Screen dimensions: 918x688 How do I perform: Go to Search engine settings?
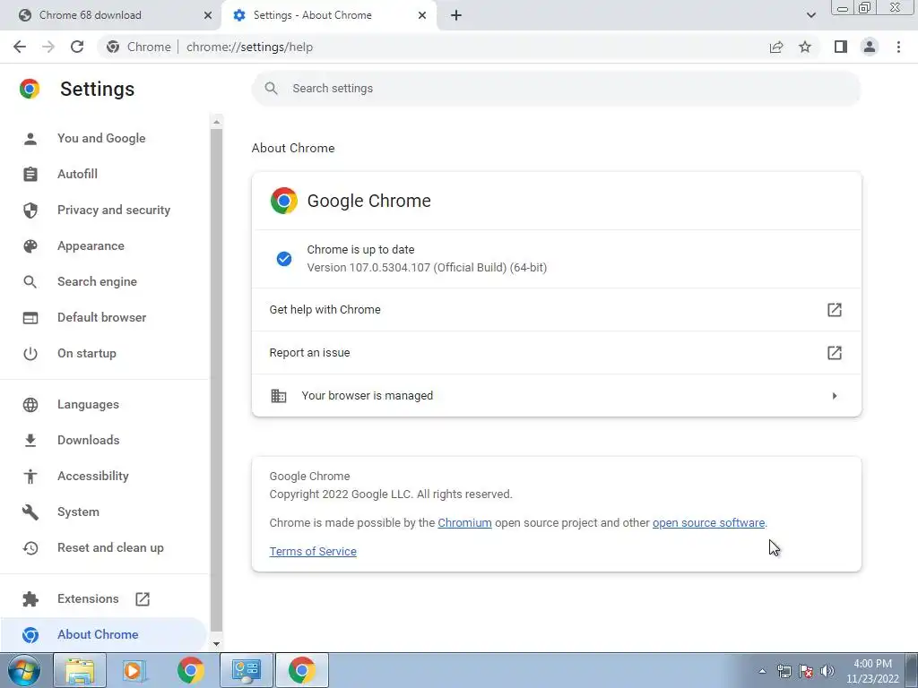click(x=97, y=281)
